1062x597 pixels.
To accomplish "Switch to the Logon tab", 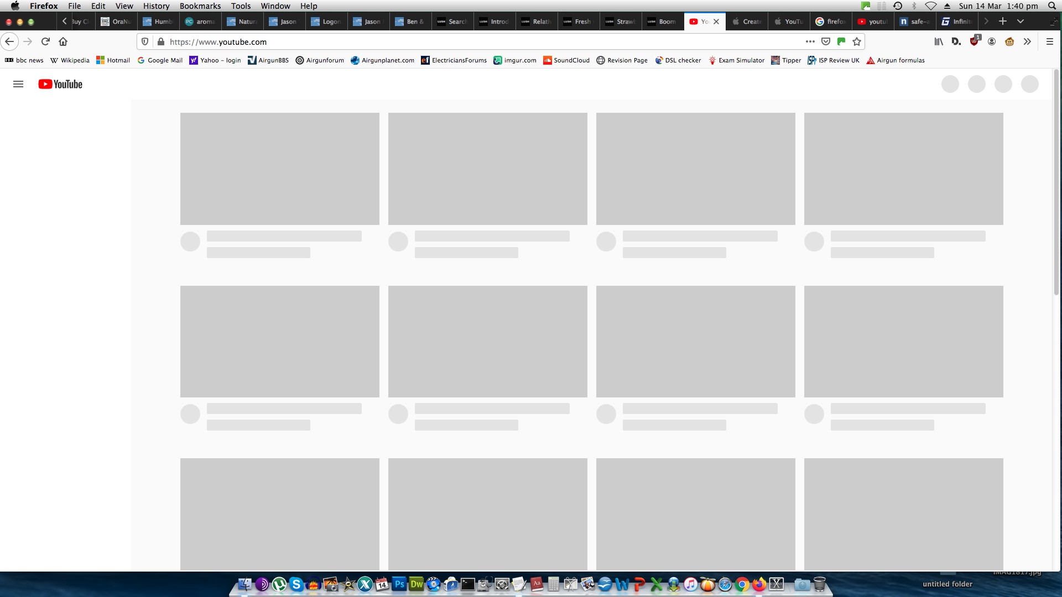I will click(326, 22).
